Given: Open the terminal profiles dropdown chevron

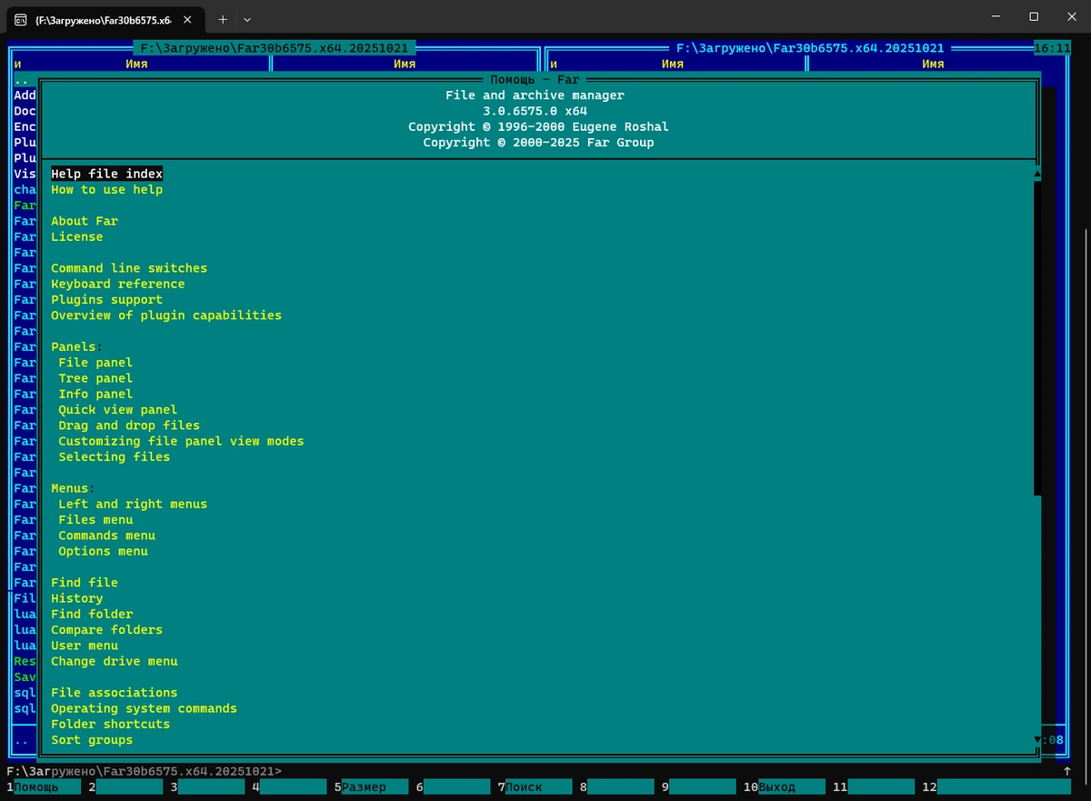Looking at the screenshot, I should pos(247,18).
